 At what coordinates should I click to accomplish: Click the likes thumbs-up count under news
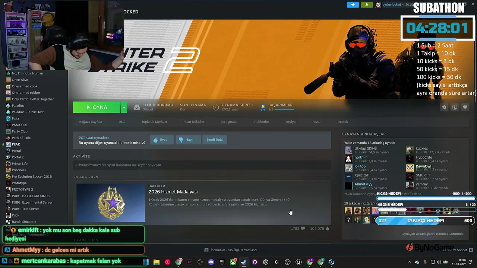pos(319,229)
